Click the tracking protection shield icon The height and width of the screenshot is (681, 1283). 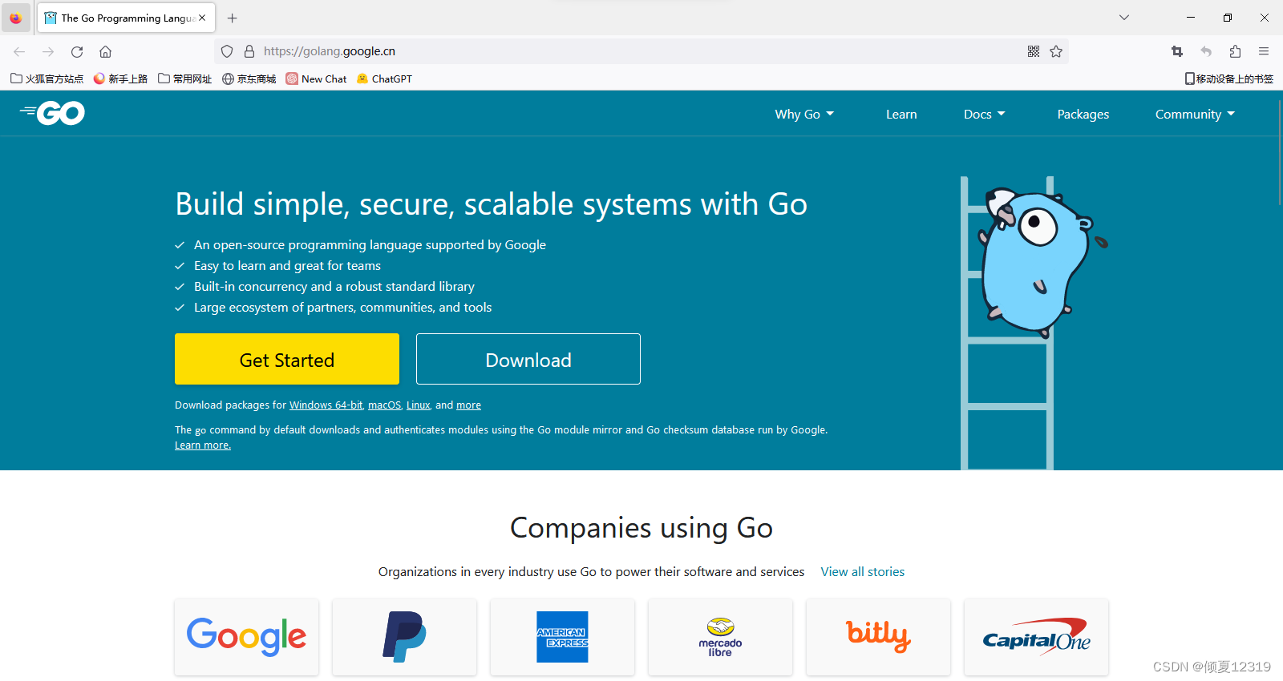click(x=227, y=51)
